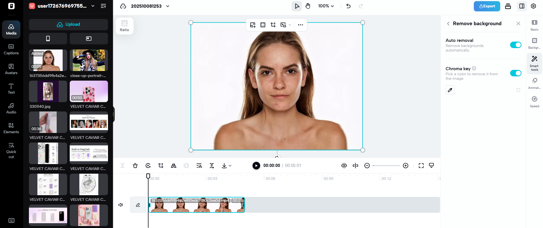Select the 3301140.jpg media thumbnail

tap(48, 91)
